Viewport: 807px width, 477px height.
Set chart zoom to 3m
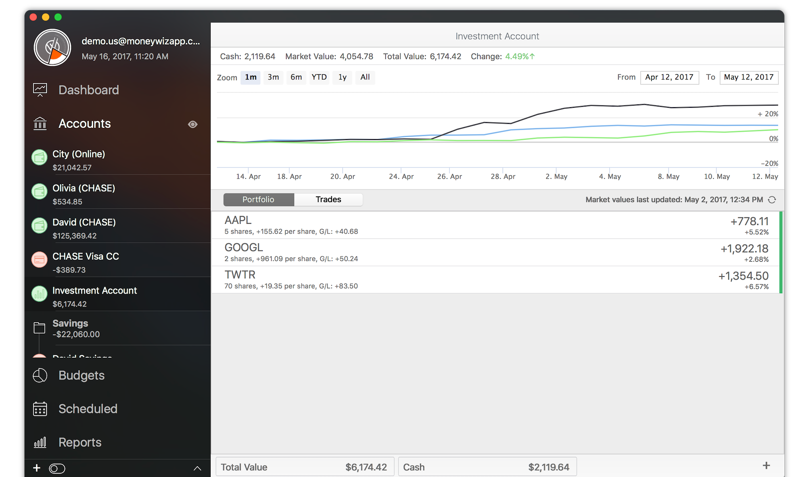[273, 77]
